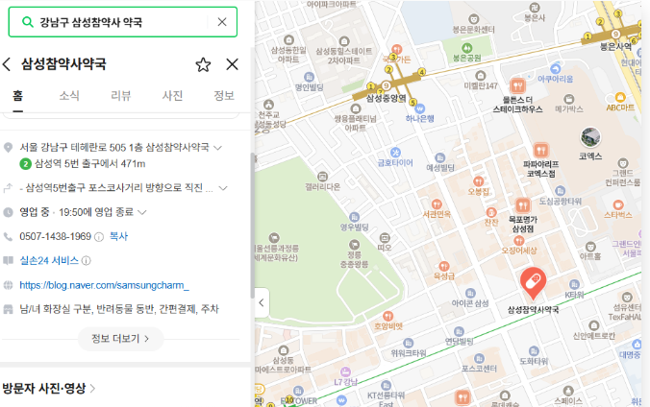This screenshot has height=407, width=650.
Task: Click the 쌍용플래티넘 아파트 marker
Action: 356,108
